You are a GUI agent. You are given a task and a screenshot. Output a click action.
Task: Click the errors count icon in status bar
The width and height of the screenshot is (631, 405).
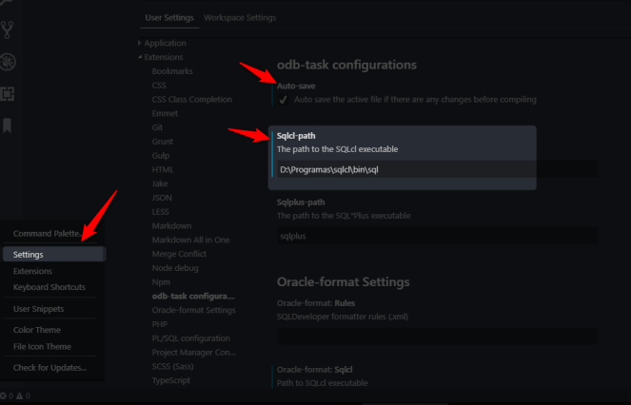click(x=5, y=395)
